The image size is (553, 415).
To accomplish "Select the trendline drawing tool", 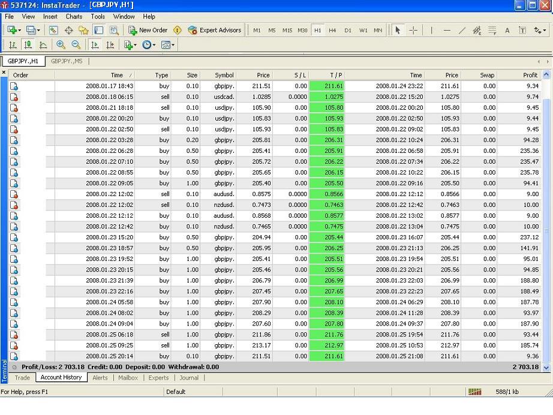I will [462, 31].
